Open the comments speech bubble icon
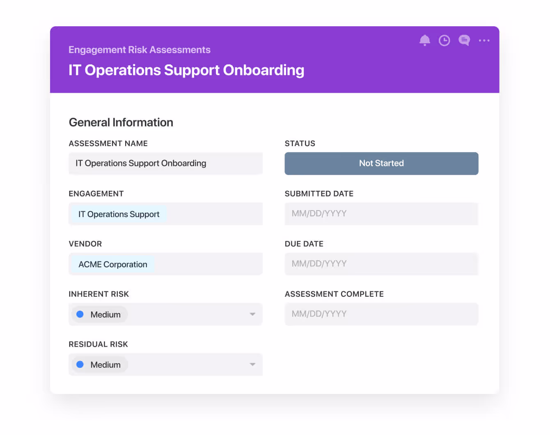The height and width of the screenshot is (435, 550). [464, 40]
